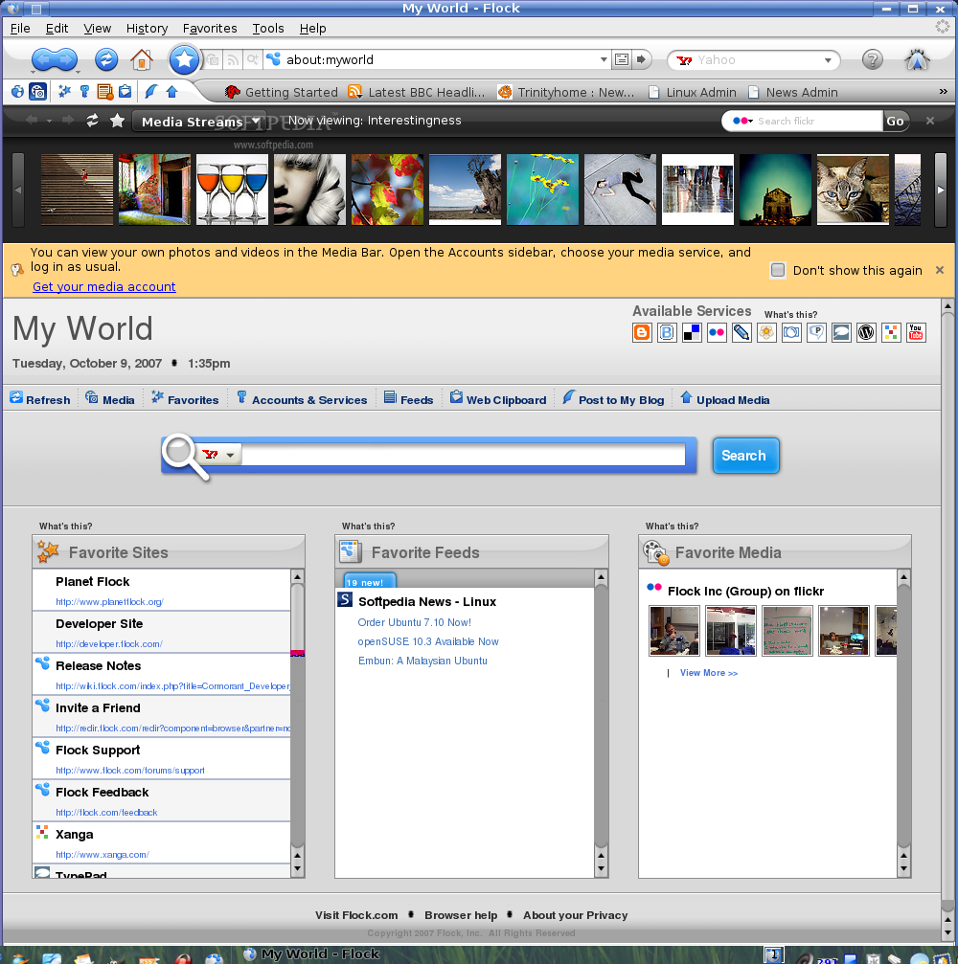Viewport: 958px width, 964px height.
Task: Check the Don't show this again box
Action: (x=778, y=270)
